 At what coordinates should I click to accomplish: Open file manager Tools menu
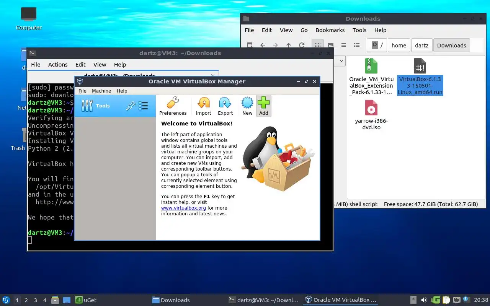[x=359, y=30]
